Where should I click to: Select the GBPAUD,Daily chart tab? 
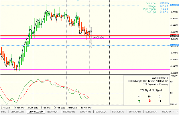click(x=36, y=112)
